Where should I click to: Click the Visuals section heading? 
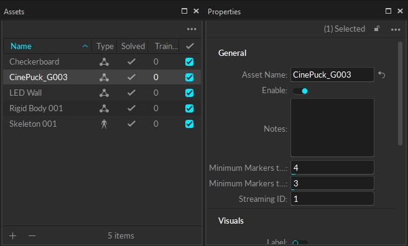pos(231,221)
